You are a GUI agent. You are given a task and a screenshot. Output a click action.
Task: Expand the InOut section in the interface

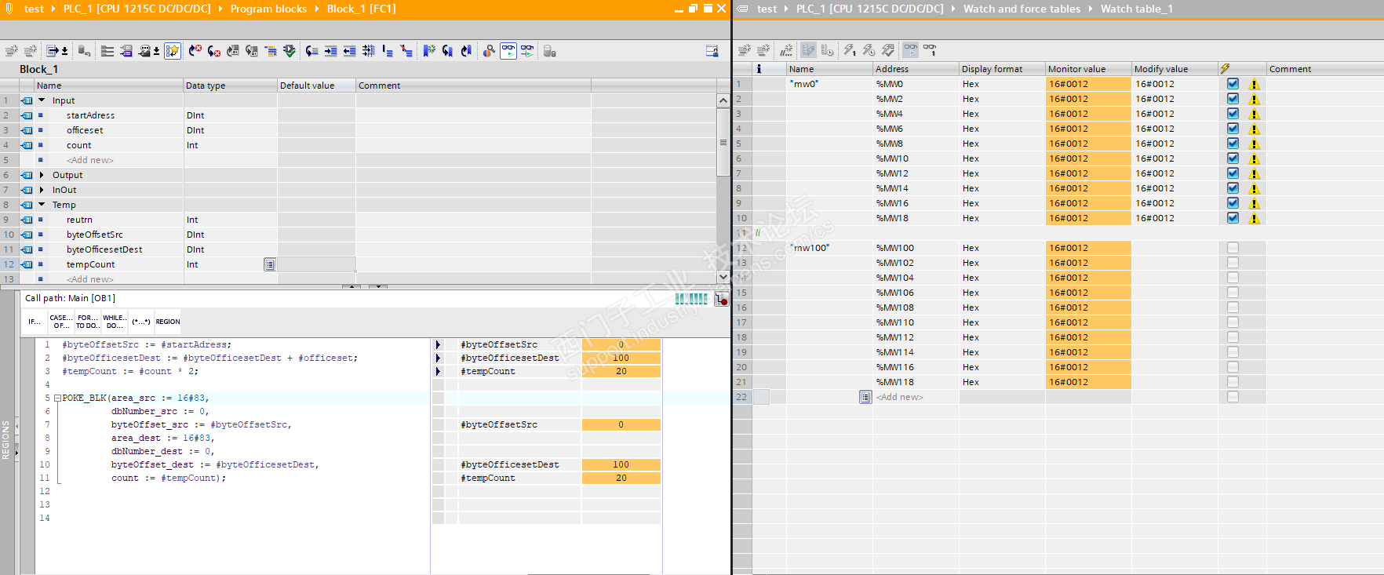tap(42, 190)
